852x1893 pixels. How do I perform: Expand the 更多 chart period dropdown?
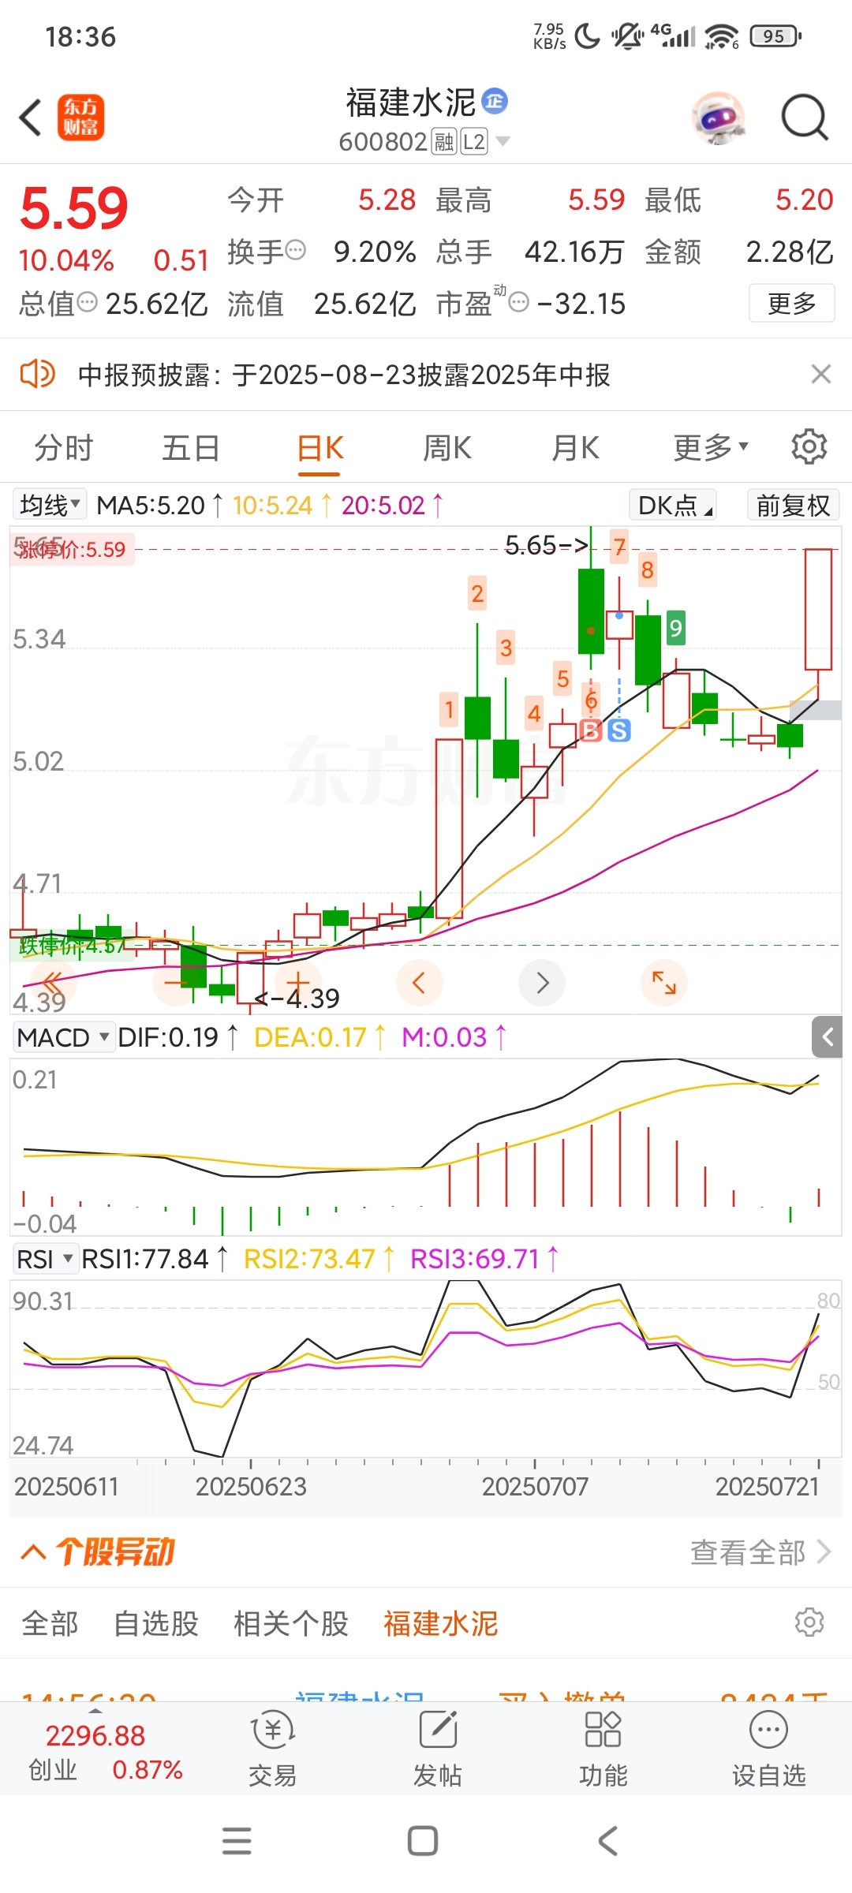coord(710,448)
